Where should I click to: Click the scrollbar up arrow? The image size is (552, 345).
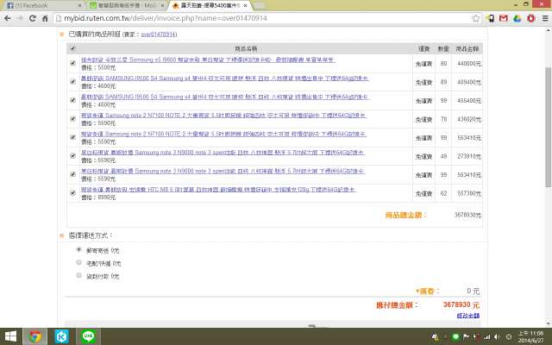[548, 30]
